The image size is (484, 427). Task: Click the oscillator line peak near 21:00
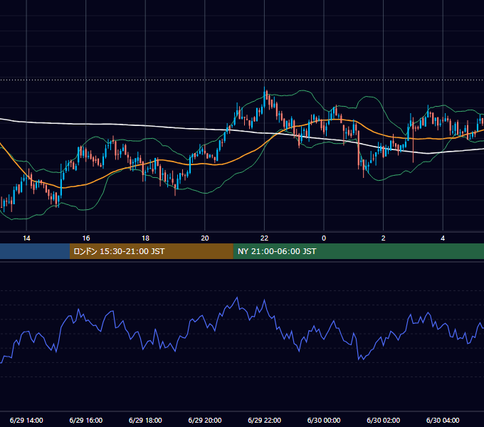(x=237, y=298)
